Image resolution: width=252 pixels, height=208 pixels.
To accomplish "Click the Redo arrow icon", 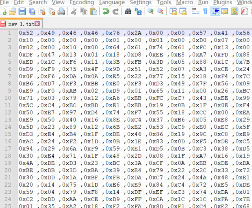I will click(x=116, y=11).
